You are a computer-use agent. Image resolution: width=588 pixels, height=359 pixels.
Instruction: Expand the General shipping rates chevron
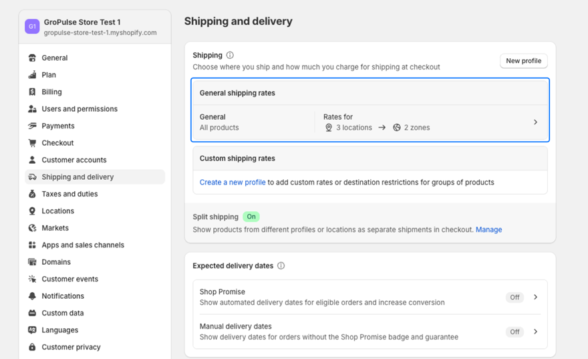535,122
